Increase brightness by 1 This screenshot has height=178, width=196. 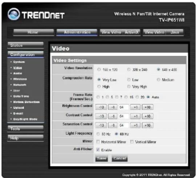(x=135, y=107)
